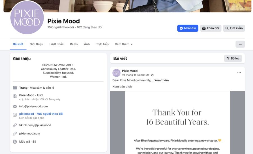Click the dollar price range icon

coord(15,142)
